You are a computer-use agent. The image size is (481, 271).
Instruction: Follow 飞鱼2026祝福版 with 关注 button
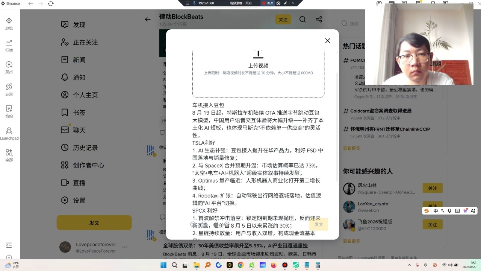click(x=433, y=225)
